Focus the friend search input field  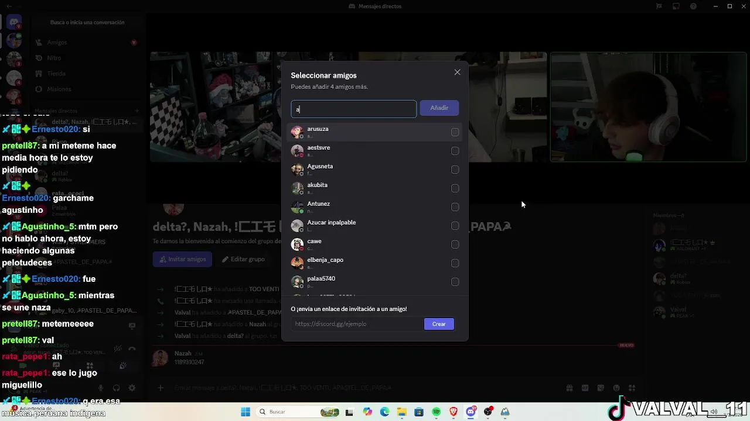click(x=354, y=109)
